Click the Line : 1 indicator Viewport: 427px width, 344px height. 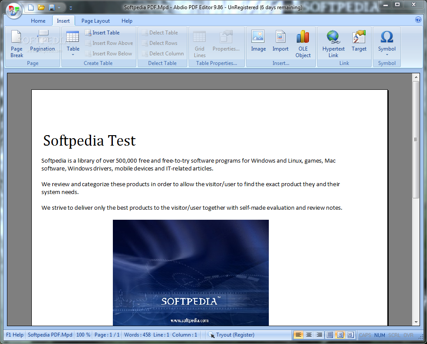(x=161, y=335)
